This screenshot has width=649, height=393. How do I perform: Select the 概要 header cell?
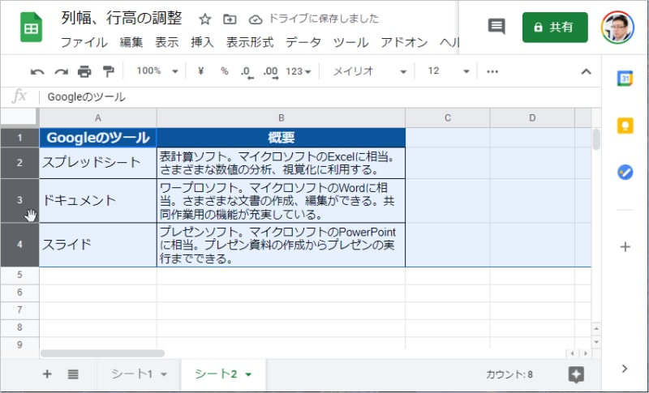[x=281, y=138]
